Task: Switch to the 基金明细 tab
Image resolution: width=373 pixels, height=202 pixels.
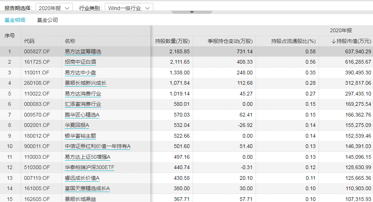Action: (15, 20)
